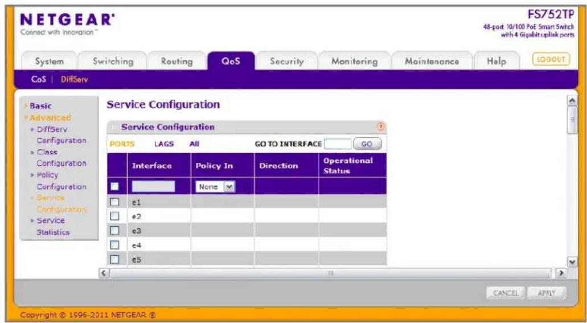This screenshot has width=587, height=323.
Task: Click the horizontal scrollbar left arrow
Action: (x=104, y=273)
